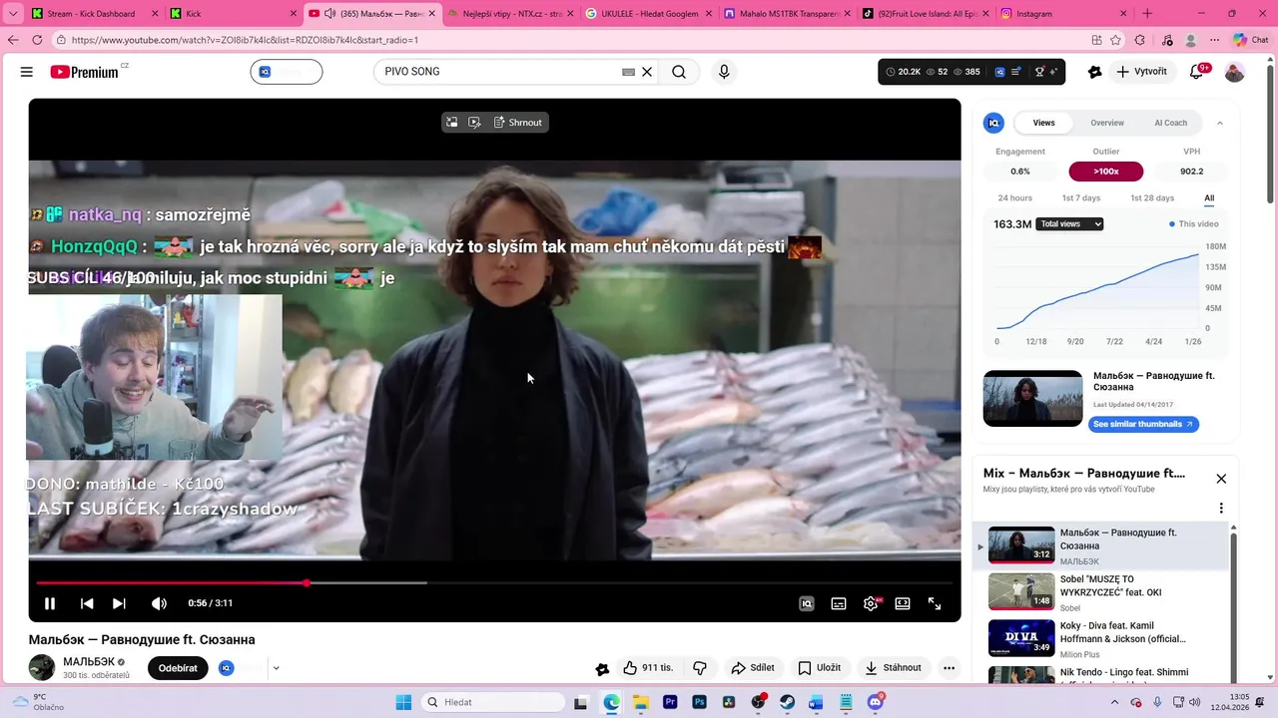Start voice search with the microphone

click(x=724, y=72)
